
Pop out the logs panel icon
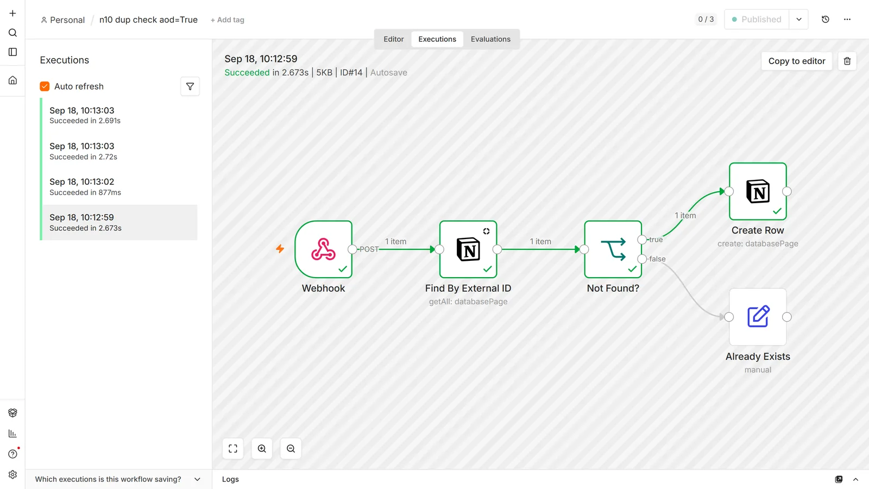(x=839, y=479)
